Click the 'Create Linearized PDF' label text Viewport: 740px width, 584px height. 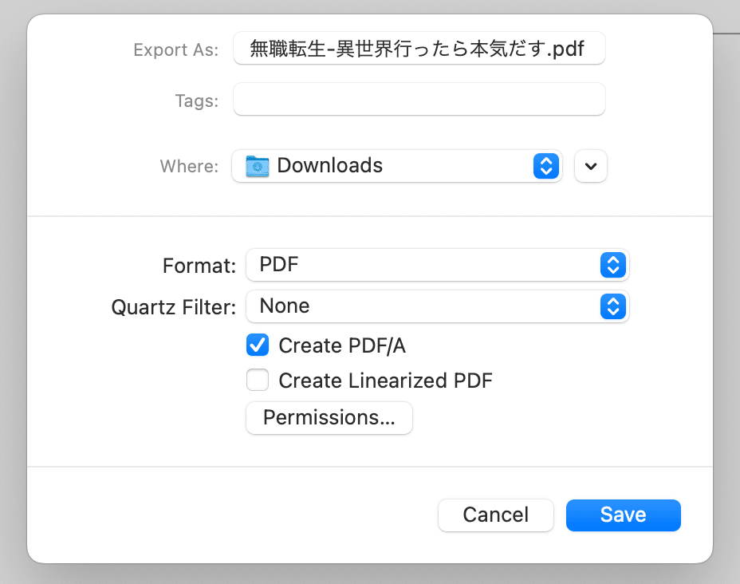click(x=386, y=381)
